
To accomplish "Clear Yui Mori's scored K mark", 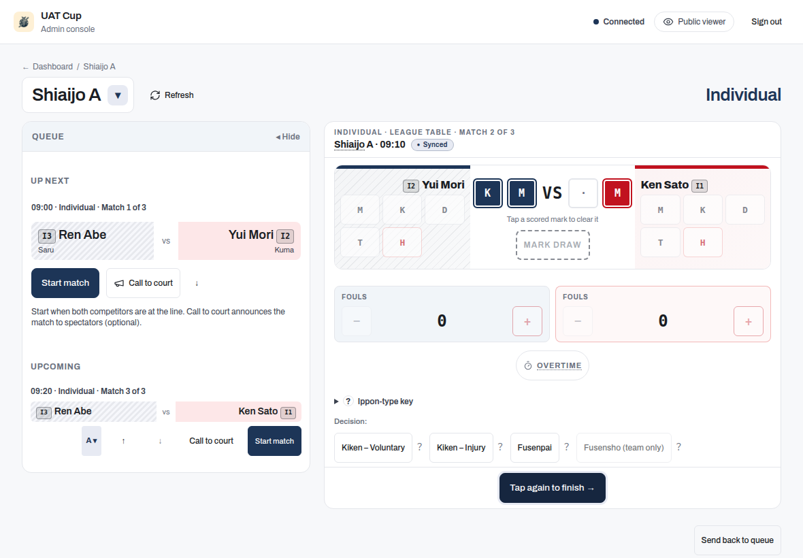I will 487,193.
